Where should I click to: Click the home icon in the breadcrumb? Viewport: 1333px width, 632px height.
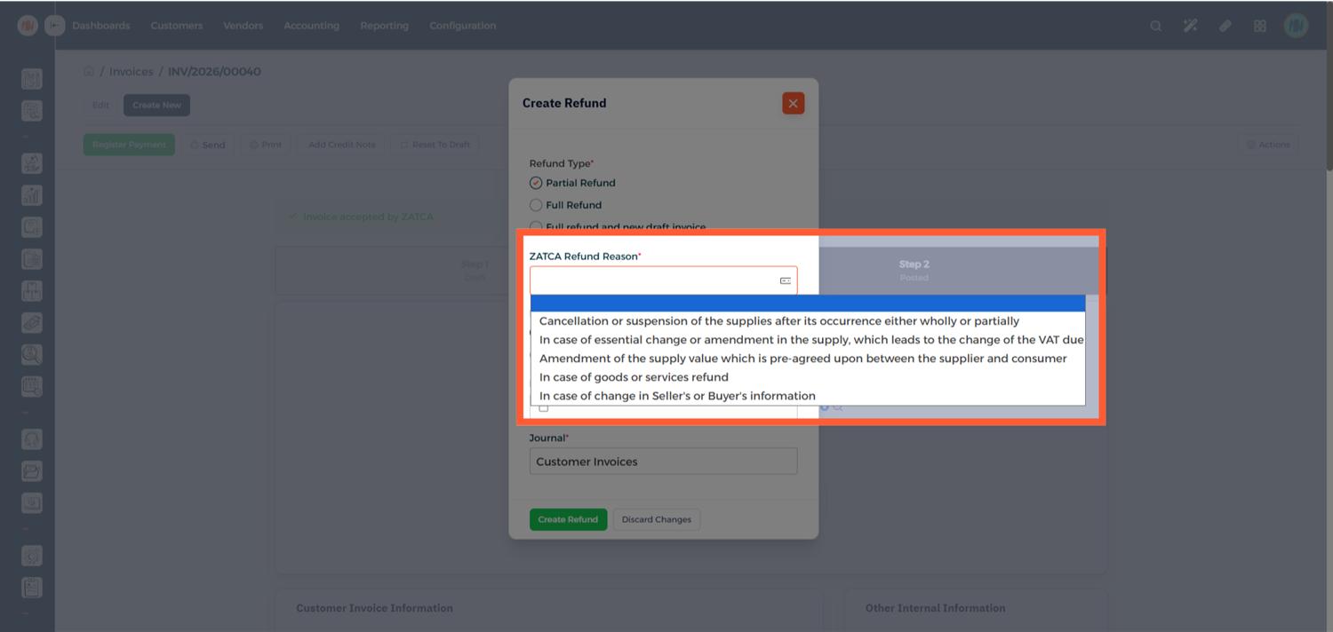coord(89,72)
